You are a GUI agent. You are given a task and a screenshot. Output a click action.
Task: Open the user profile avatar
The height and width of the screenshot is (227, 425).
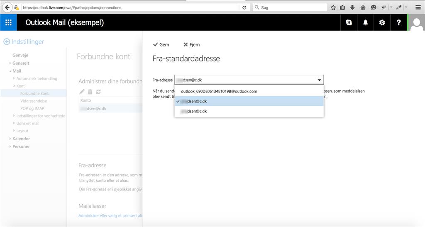[417, 22]
